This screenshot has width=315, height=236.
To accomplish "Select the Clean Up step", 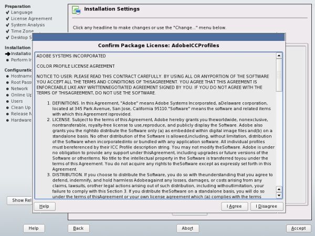I will [x=21, y=108].
